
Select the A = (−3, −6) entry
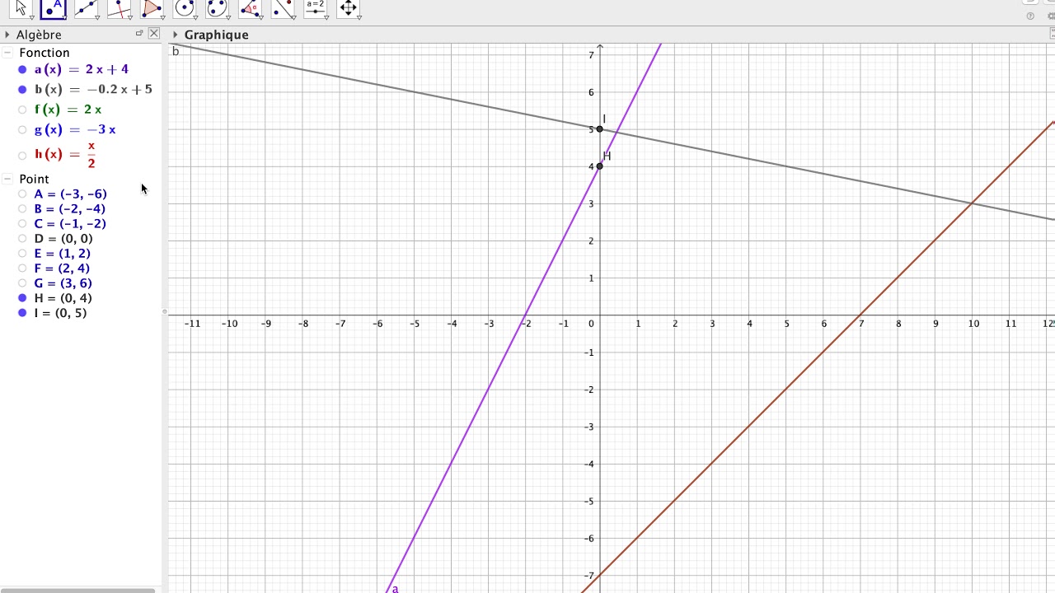tap(71, 194)
